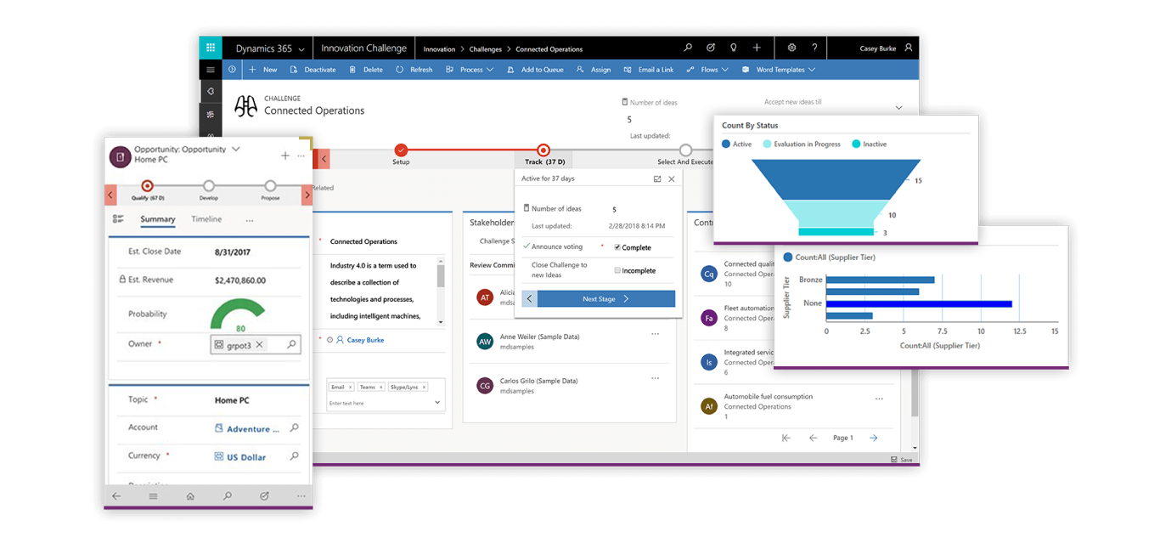
Task: Check the Complete checkbox for Announce voting
Action: 617,247
